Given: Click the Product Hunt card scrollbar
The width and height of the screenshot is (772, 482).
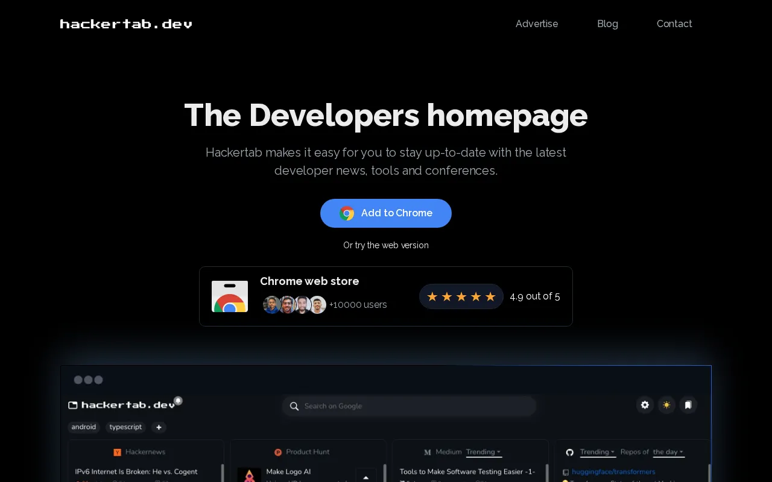Looking at the screenshot, I should [385, 473].
